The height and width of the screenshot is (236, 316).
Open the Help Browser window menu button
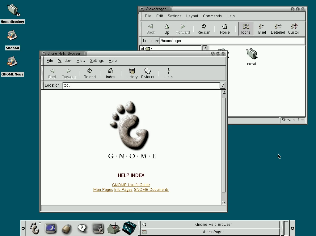pos(44,54)
